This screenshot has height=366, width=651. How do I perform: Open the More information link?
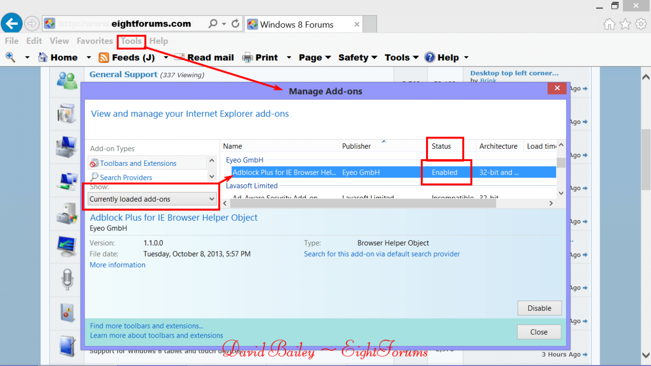118,265
